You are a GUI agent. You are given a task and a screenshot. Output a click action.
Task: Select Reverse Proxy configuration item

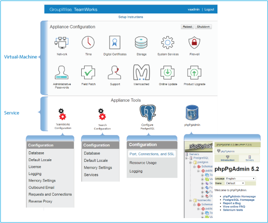pos(40,201)
